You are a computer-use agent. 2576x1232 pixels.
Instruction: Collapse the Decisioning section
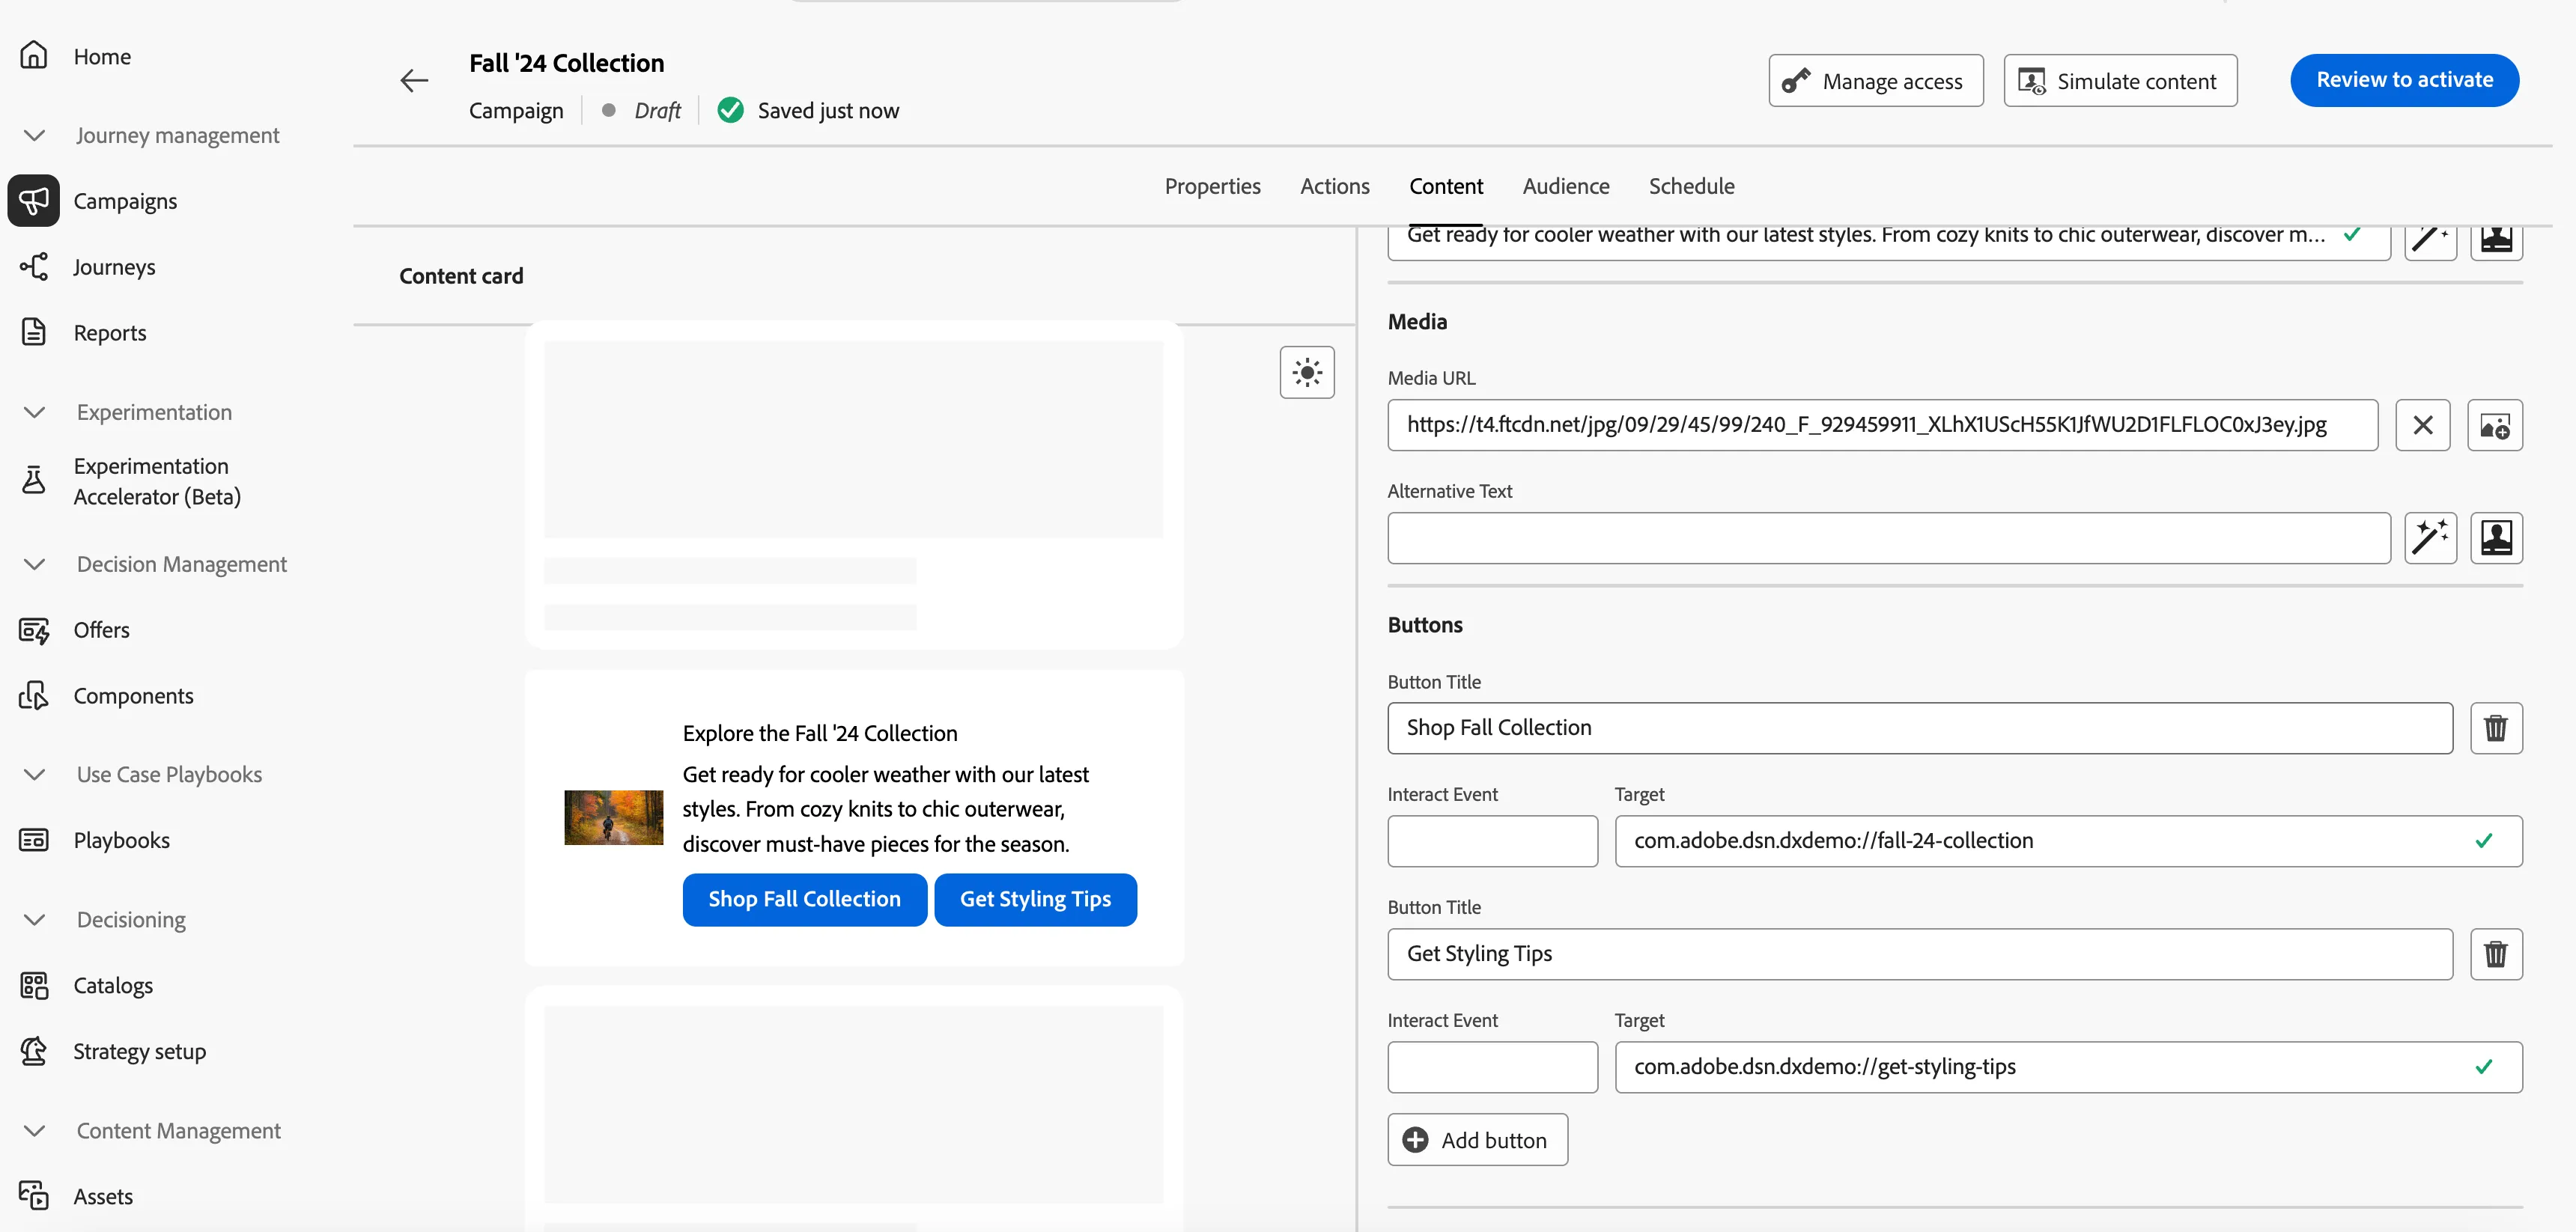(x=34, y=919)
